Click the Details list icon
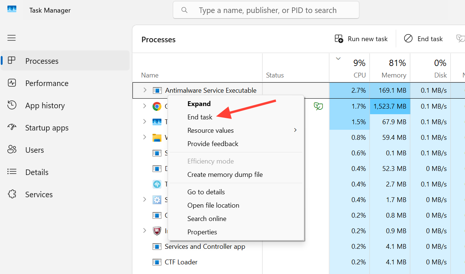The width and height of the screenshot is (465, 274). pyautogui.click(x=12, y=172)
